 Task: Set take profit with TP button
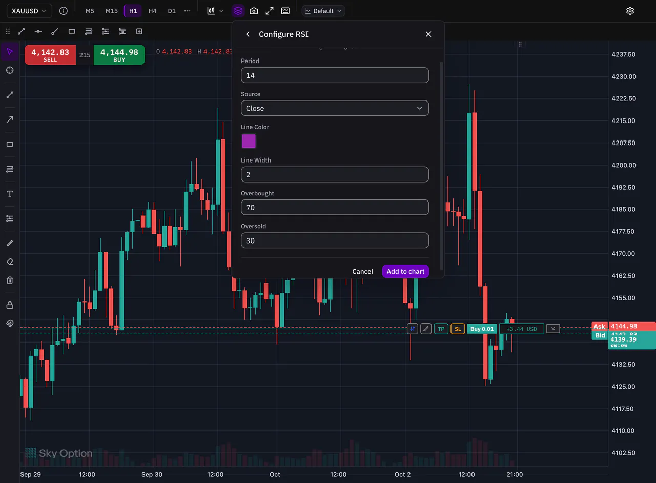point(441,329)
